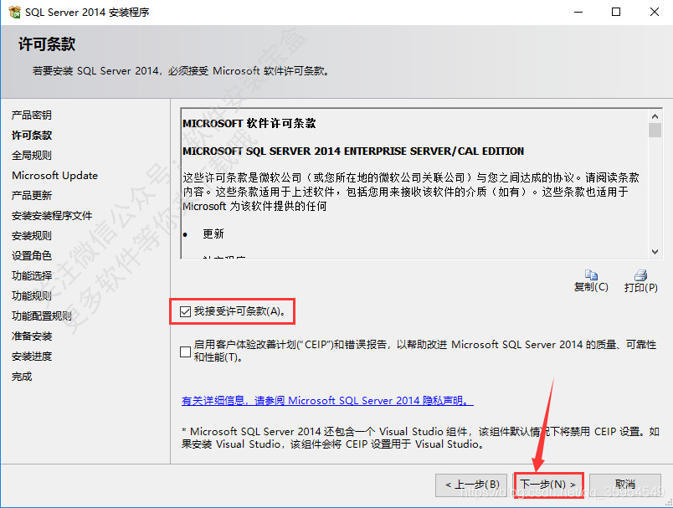The width and height of the screenshot is (673, 508).
Task: Select 安装进度 step in sidebar
Action: pyautogui.click(x=31, y=357)
